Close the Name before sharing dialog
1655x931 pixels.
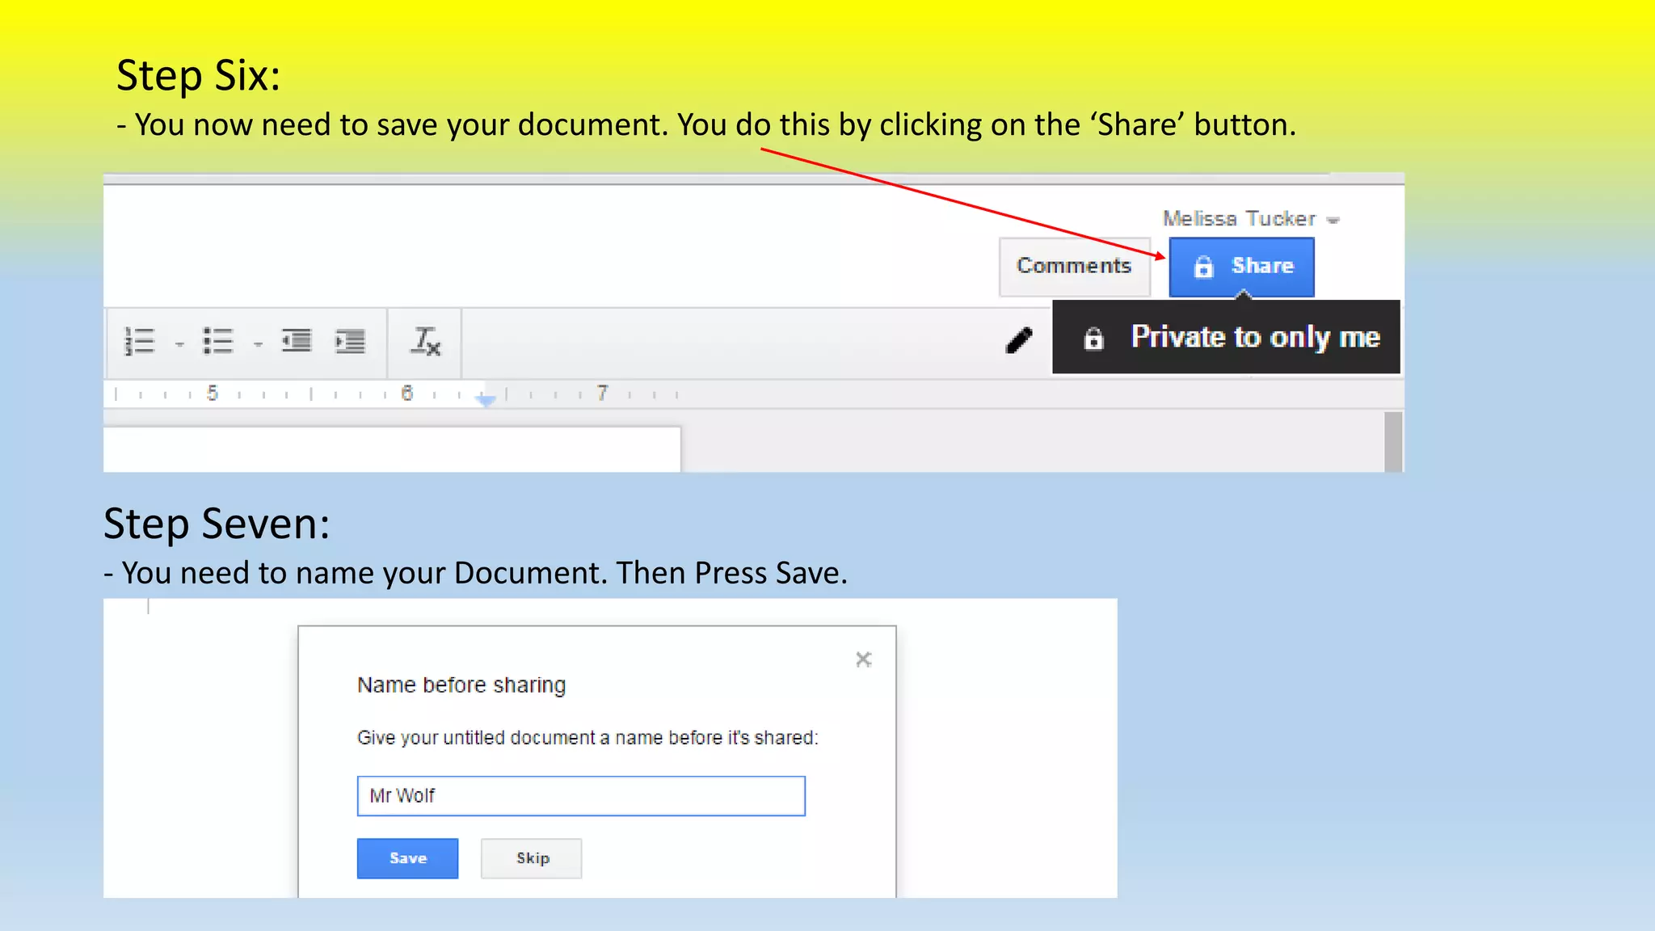864,659
